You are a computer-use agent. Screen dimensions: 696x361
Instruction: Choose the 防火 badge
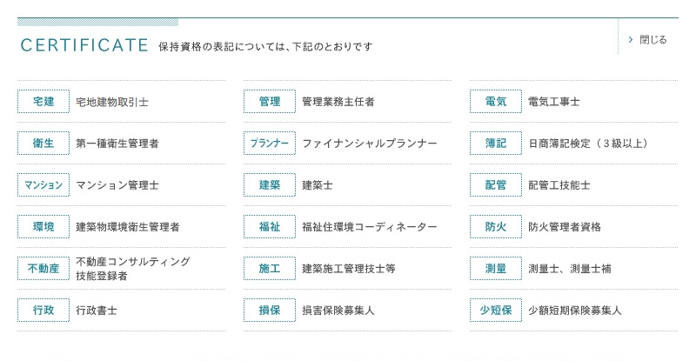[496, 226]
